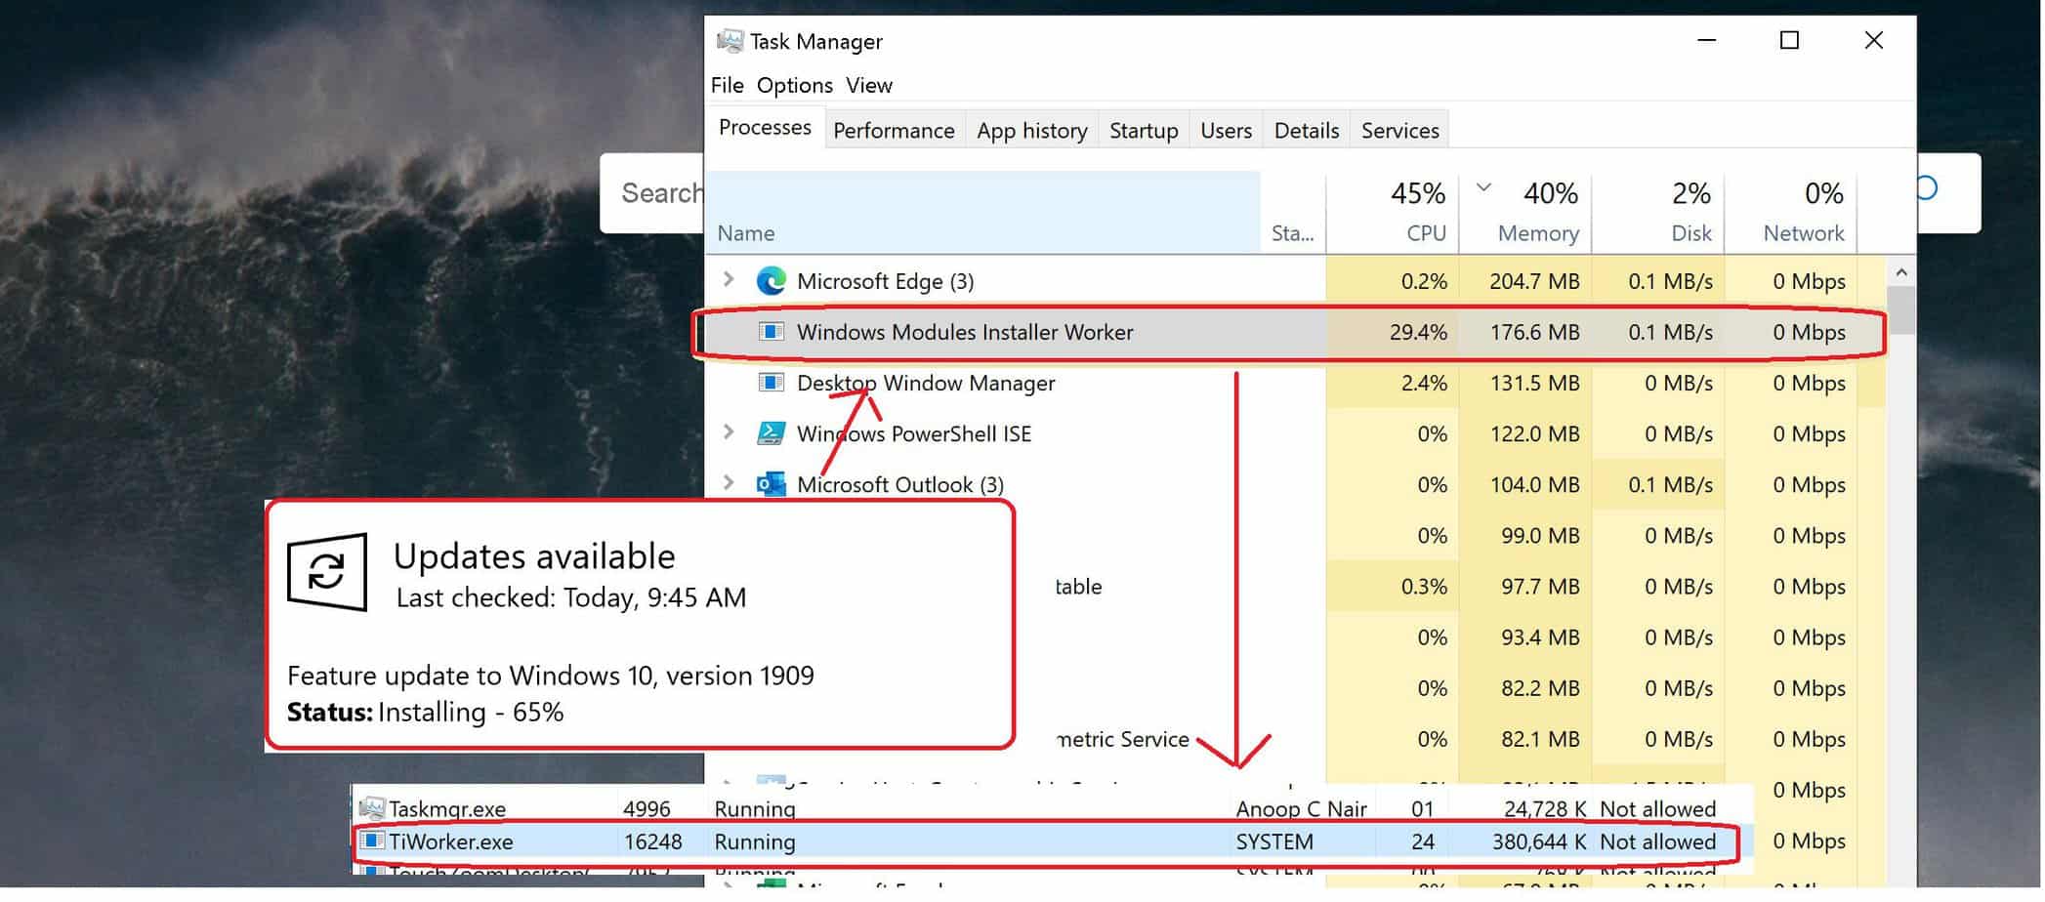This screenshot has width=2045, height=902.
Task: Click the 380,644 K memory value
Action: (x=1539, y=841)
